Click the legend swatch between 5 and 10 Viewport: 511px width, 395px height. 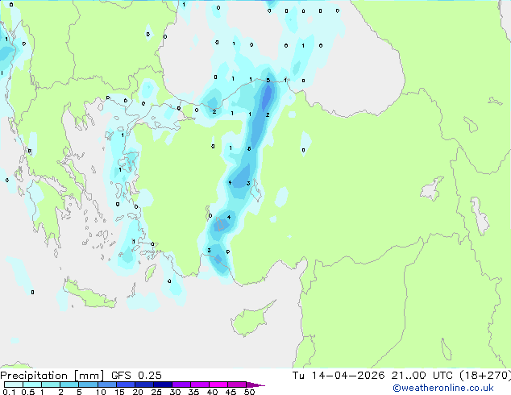[88, 385]
